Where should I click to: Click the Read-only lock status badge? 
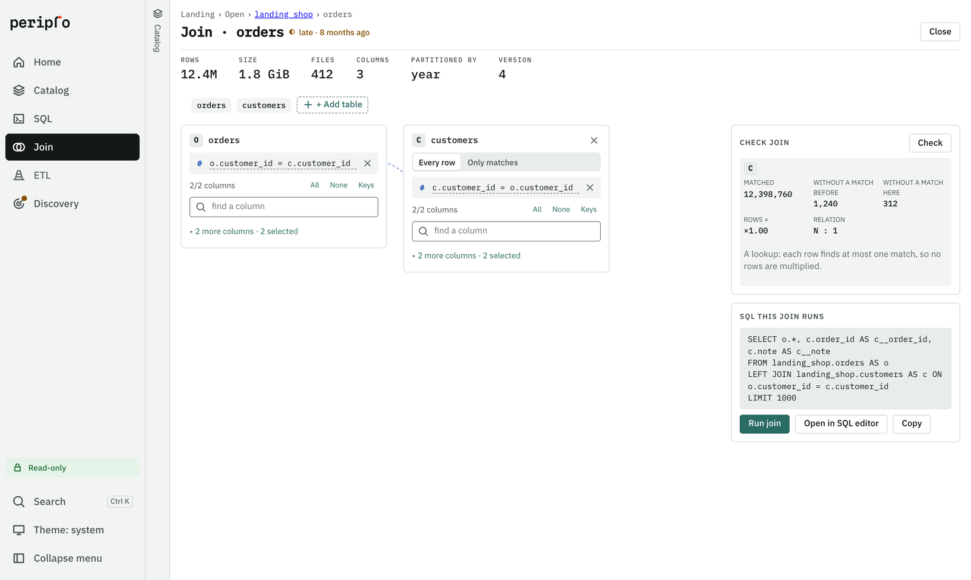(x=72, y=468)
